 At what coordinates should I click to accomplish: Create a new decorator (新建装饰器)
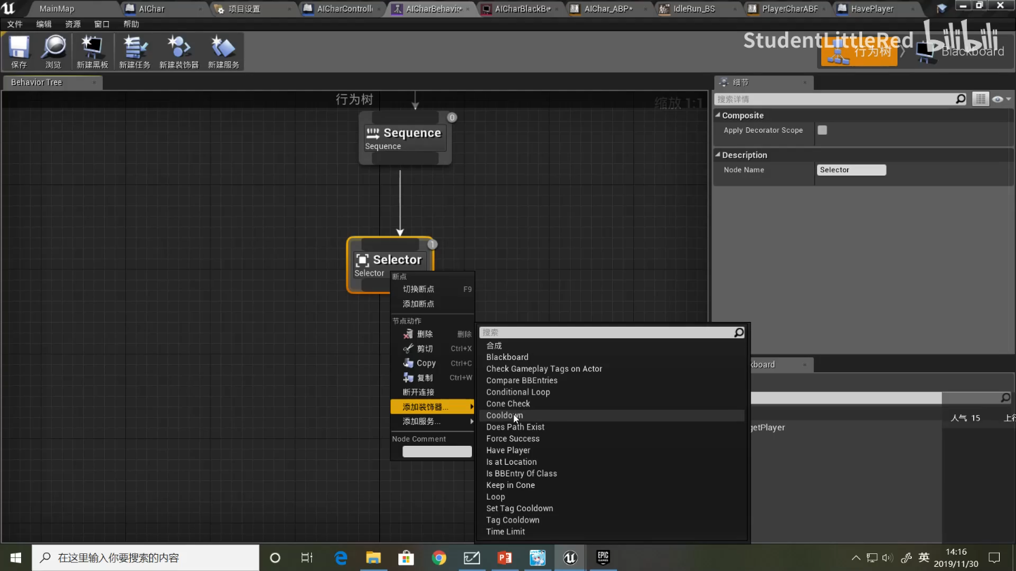[178, 52]
